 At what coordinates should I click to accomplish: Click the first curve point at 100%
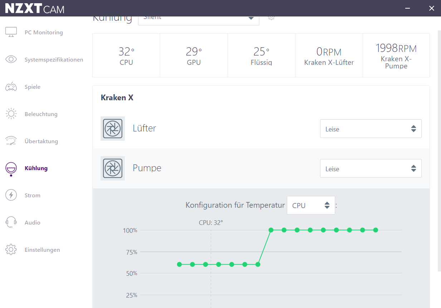pos(271,230)
